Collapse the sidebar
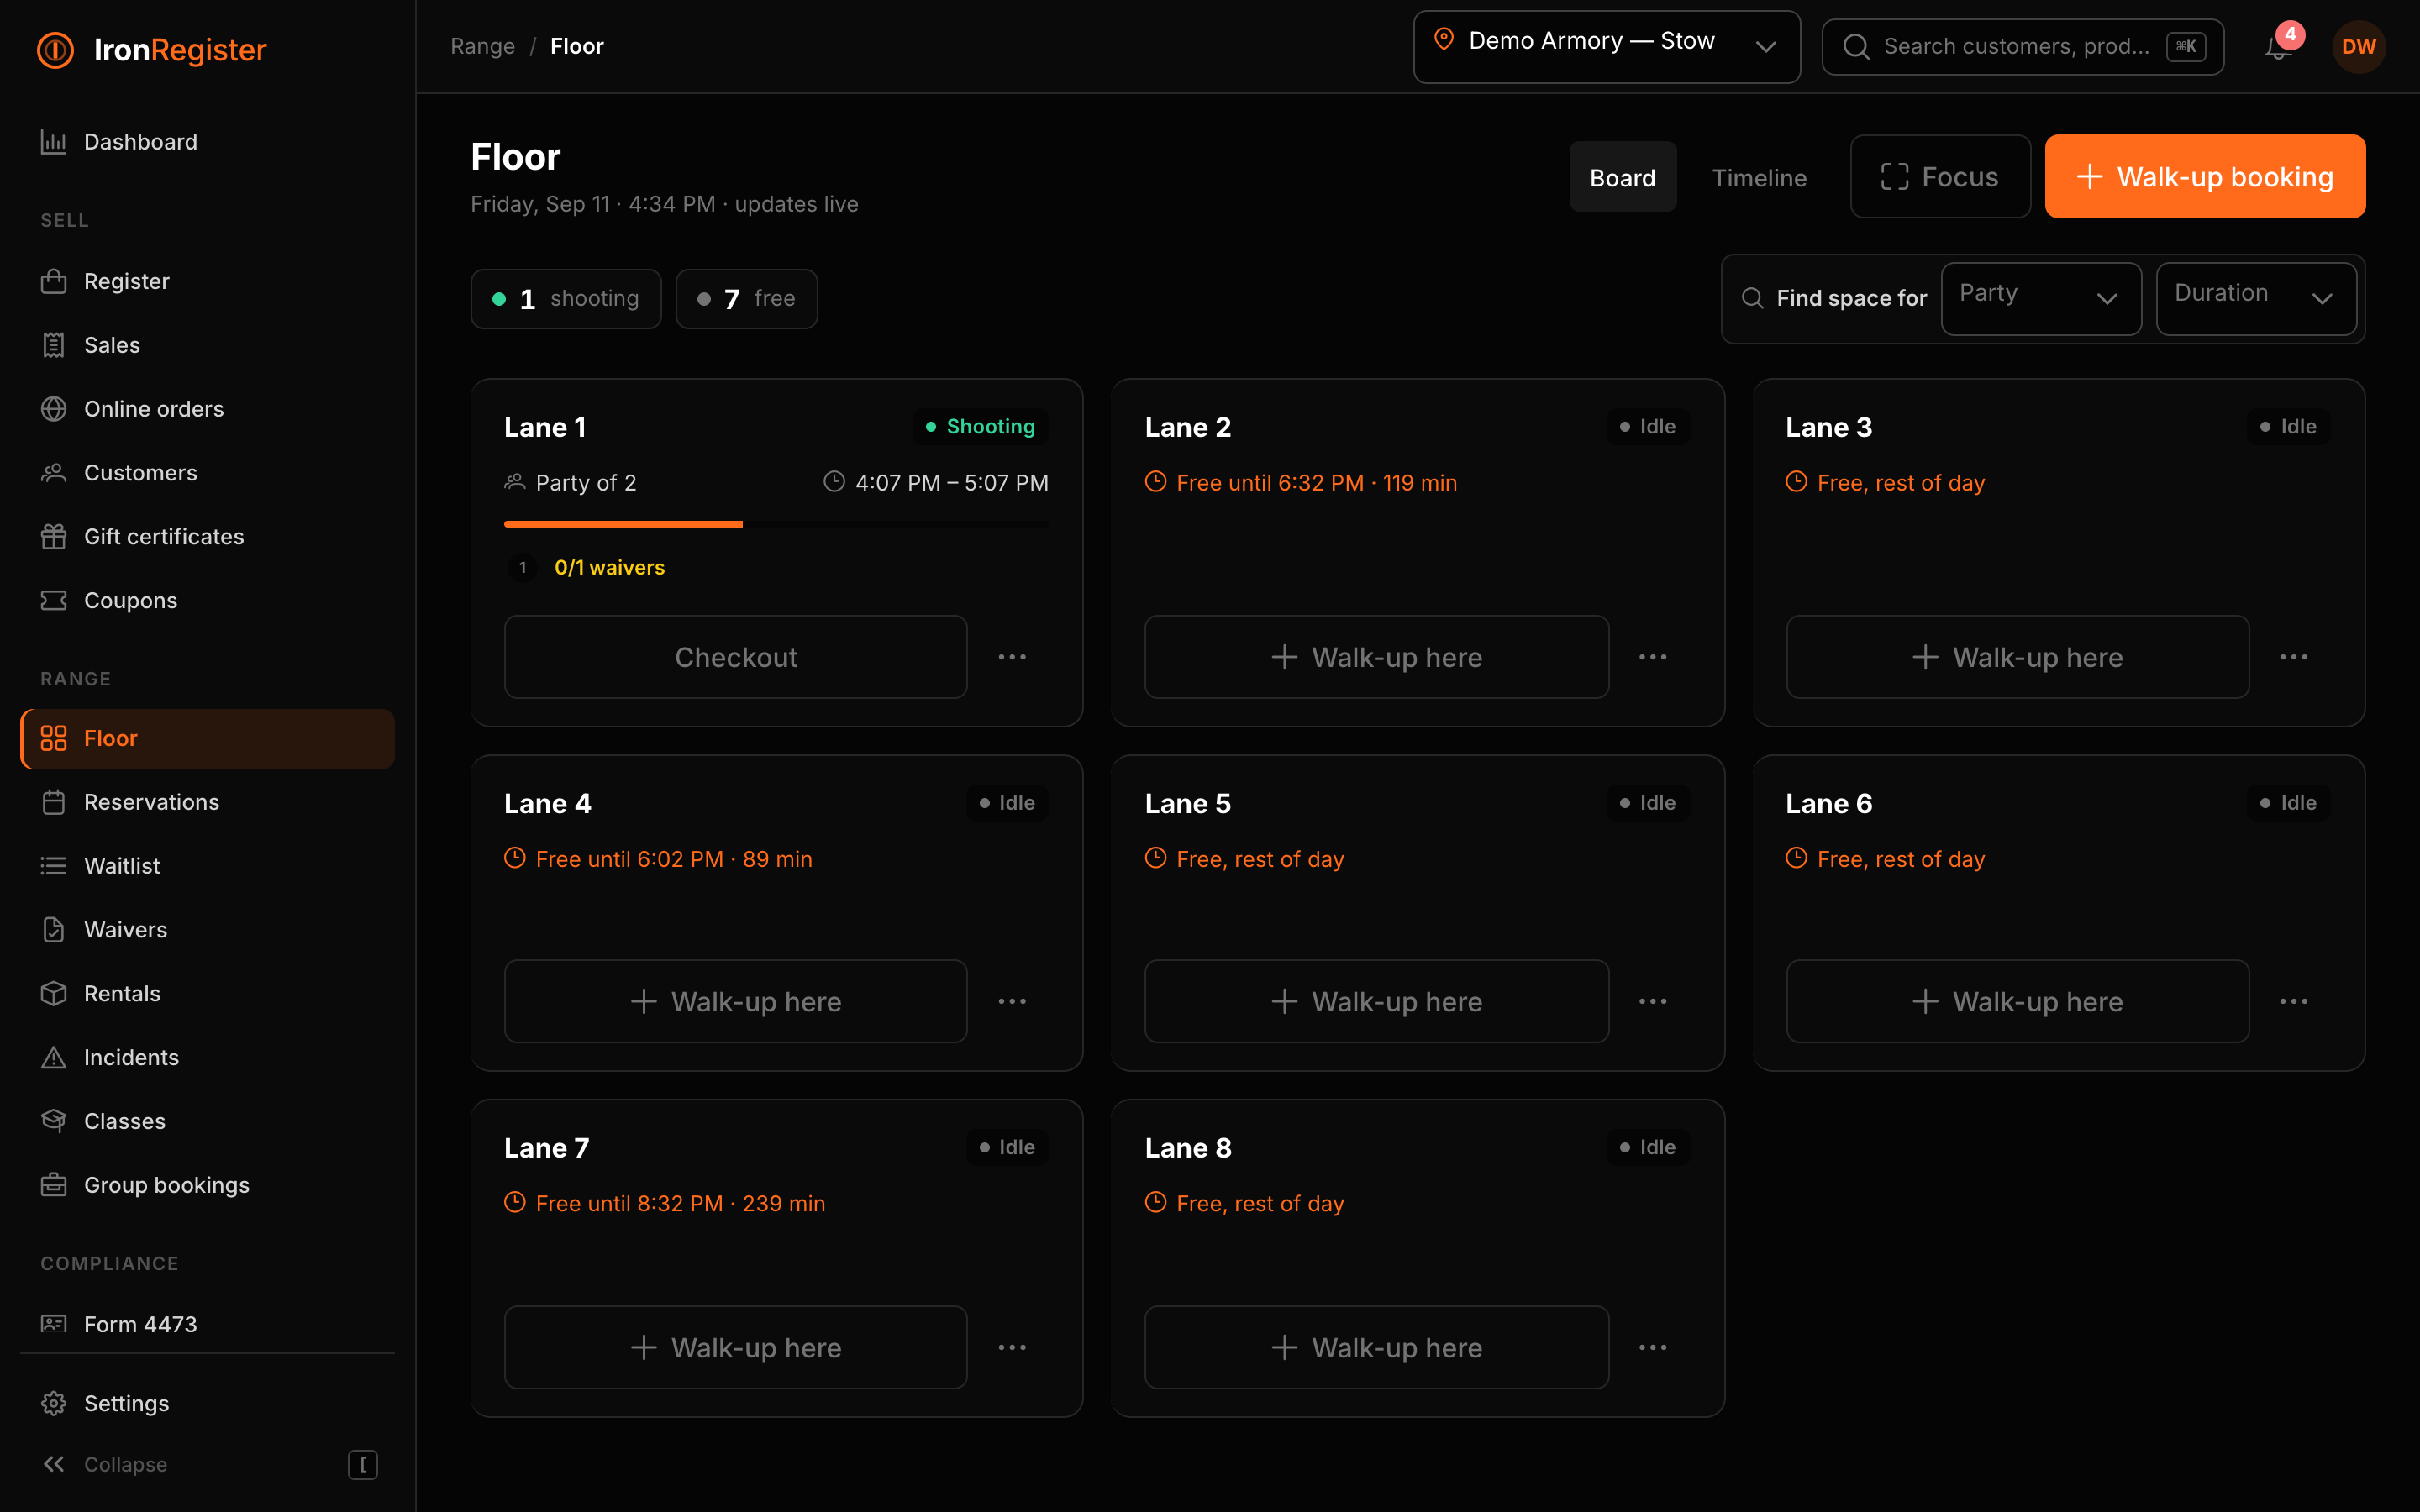Viewport: 2420px width, 1512px height. pos(207,1464)
